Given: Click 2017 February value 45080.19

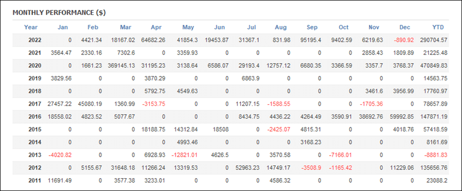Looking at the screenshot, I should 90,104.
